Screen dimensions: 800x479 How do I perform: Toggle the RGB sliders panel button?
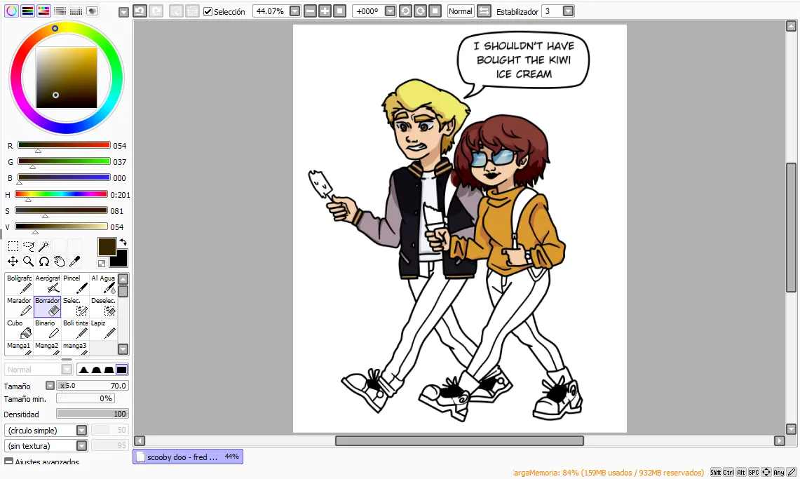(27, 11)
